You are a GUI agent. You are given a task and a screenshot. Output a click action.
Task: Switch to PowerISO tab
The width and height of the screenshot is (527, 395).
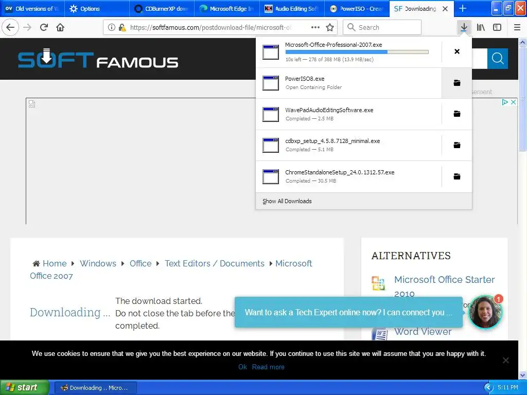pos(357,9)
